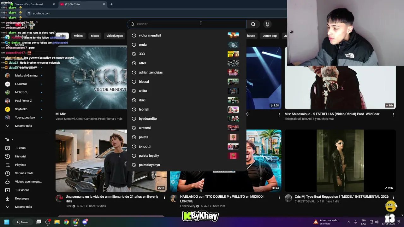This screenshot has height=227, width=404.
Task: Click the Descargas download icon
Action: (x=8, y=199)
